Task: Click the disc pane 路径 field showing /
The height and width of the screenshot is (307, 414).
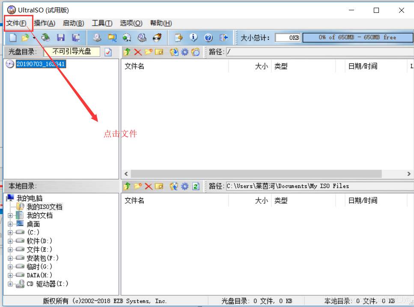Action: pyautogui.click(x=320, y=52)
